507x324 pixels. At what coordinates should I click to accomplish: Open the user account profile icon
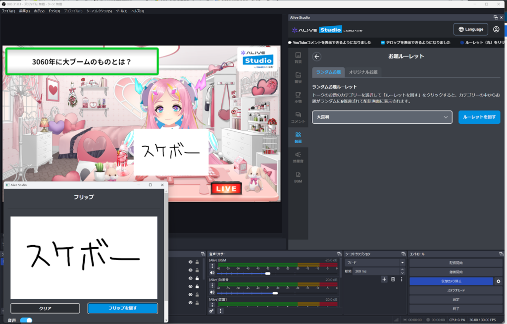(496, 29)
